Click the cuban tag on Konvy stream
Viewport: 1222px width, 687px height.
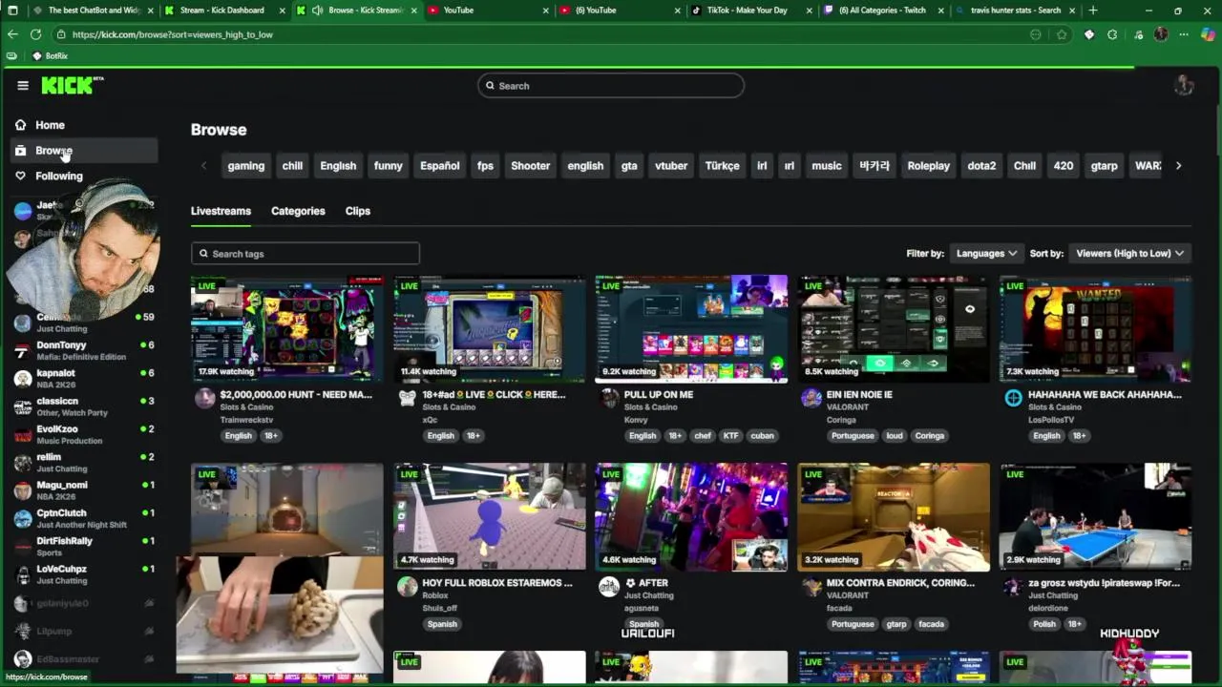(x=762, y=436)
